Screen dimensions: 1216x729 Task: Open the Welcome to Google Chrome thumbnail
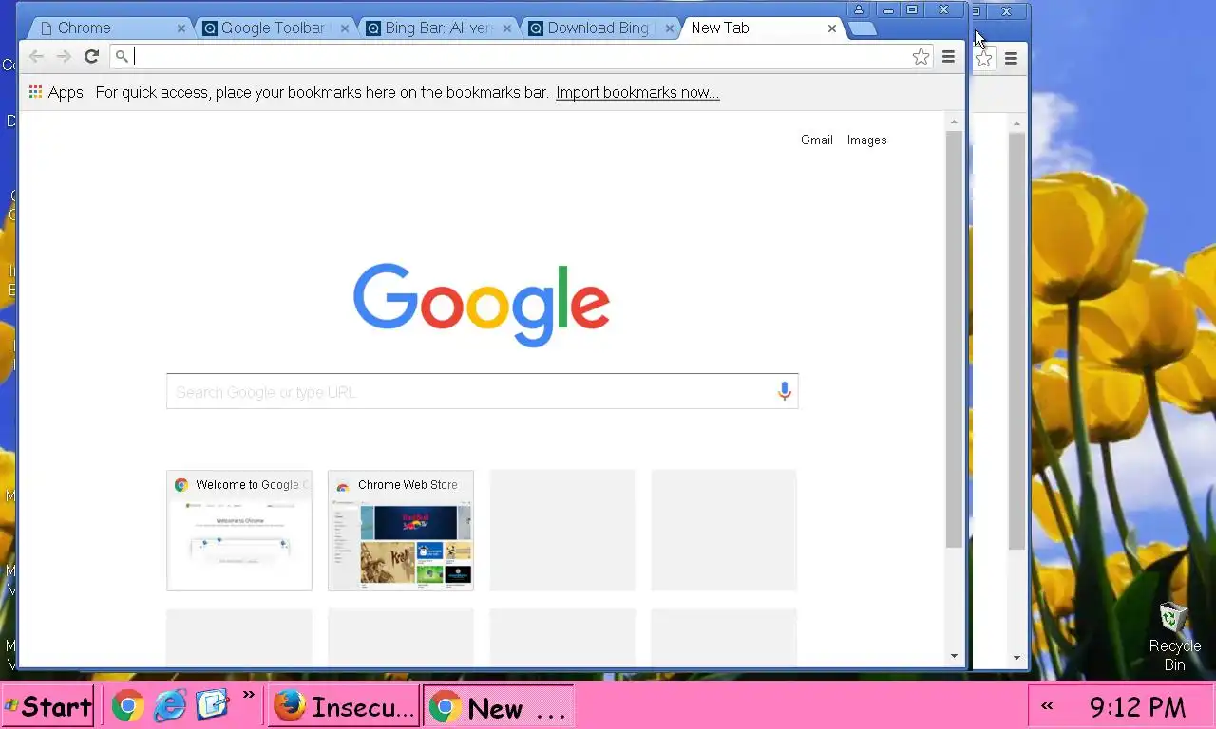pyautogui.click(x=239, y=530)
